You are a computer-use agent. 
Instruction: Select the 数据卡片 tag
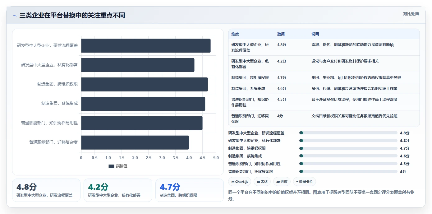(304, 182)
